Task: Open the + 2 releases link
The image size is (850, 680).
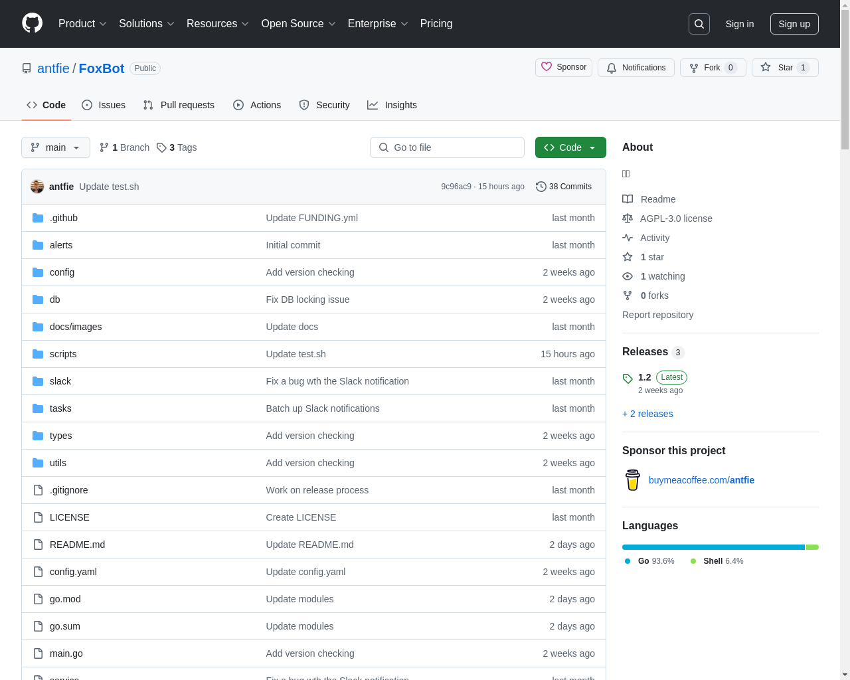Action: 647,414
